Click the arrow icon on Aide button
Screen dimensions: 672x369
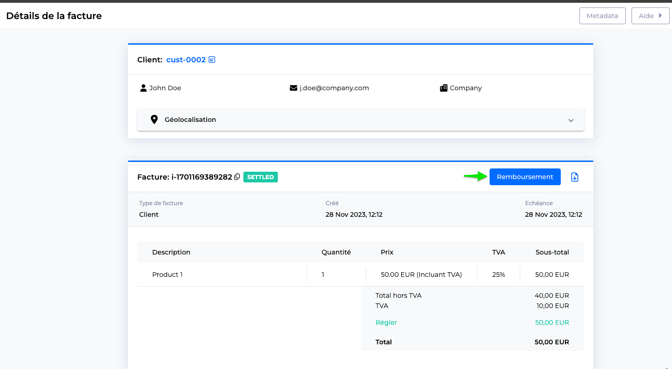pyautogui.click(x=660, y=16)
